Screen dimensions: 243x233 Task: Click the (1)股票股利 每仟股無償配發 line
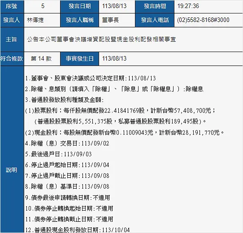120,111
